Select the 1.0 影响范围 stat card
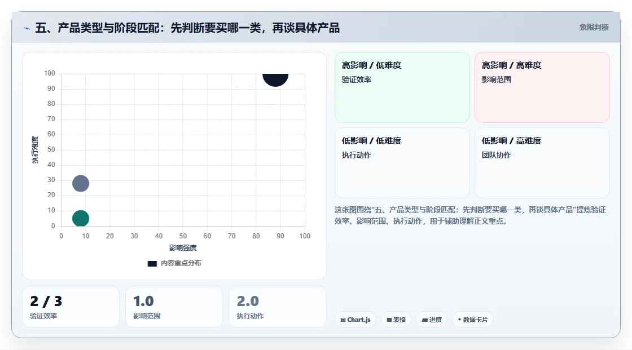Image resolution: width=632 pixels, height=350 pixels. pyautogui.click(x=174, y=307)
